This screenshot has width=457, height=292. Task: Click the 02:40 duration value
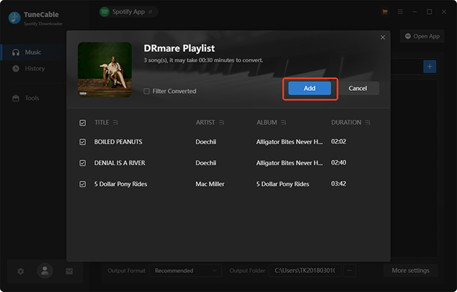click(339, 163)
